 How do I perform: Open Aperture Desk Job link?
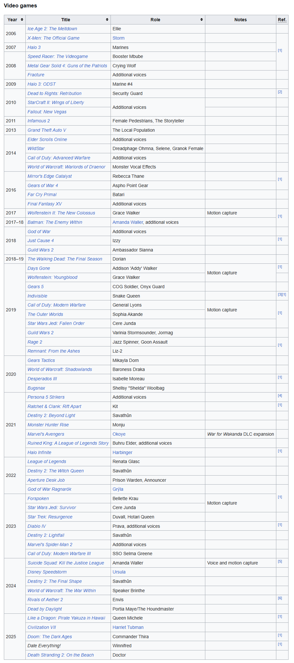pyautogui.click(x=46, y=480)
